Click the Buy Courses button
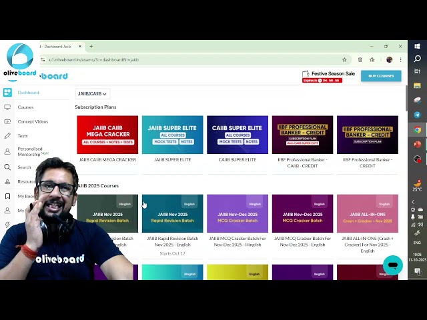 click(381, 76)
